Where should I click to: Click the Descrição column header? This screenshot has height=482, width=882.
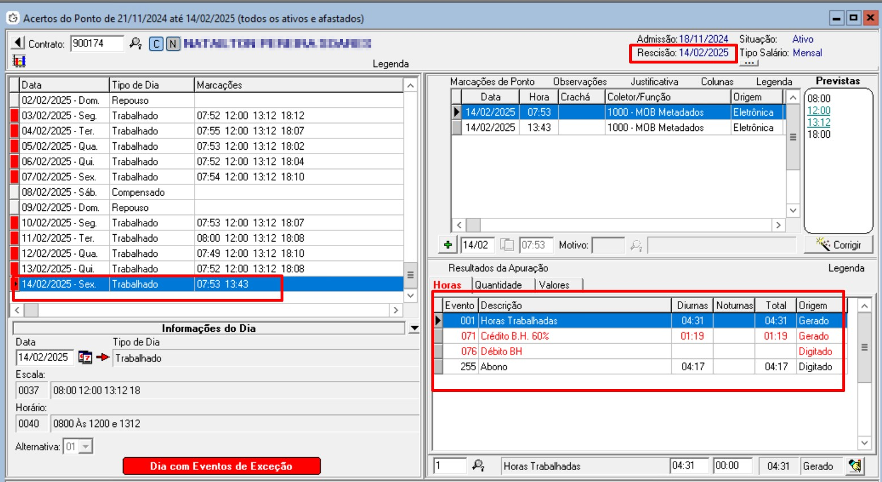[x=575, y=306]
